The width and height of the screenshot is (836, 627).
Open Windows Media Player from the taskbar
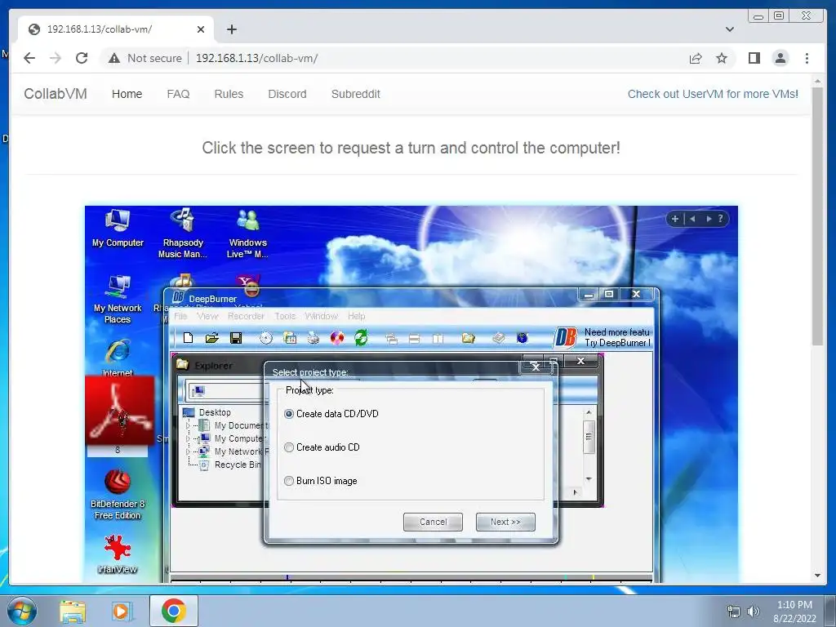click(121, 611)
